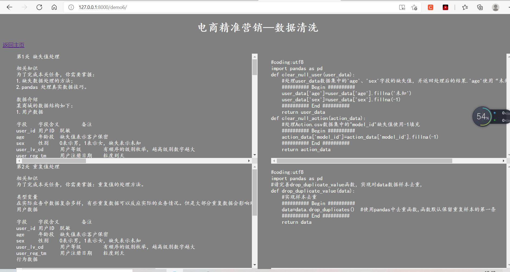This screenshot has width=510, height=272.
Task: Click the right arrow of the first code panel's horizontal scrollbar
Action: tap(503, 161)
